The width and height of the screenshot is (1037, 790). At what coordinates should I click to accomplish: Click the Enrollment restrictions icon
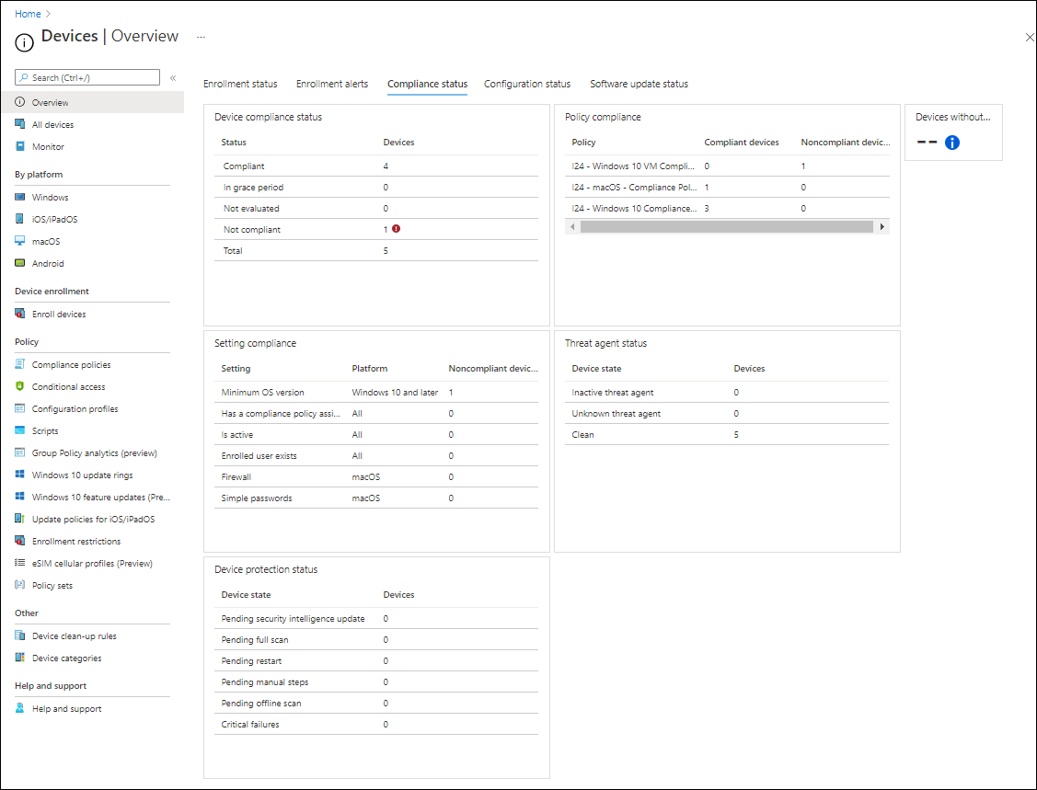20,541
